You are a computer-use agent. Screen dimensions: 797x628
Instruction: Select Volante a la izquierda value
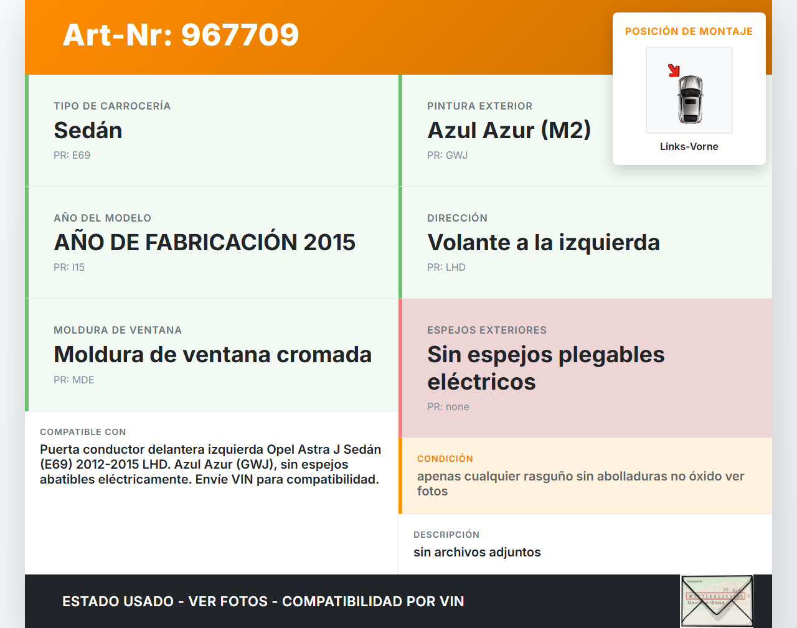pos(544,242)
